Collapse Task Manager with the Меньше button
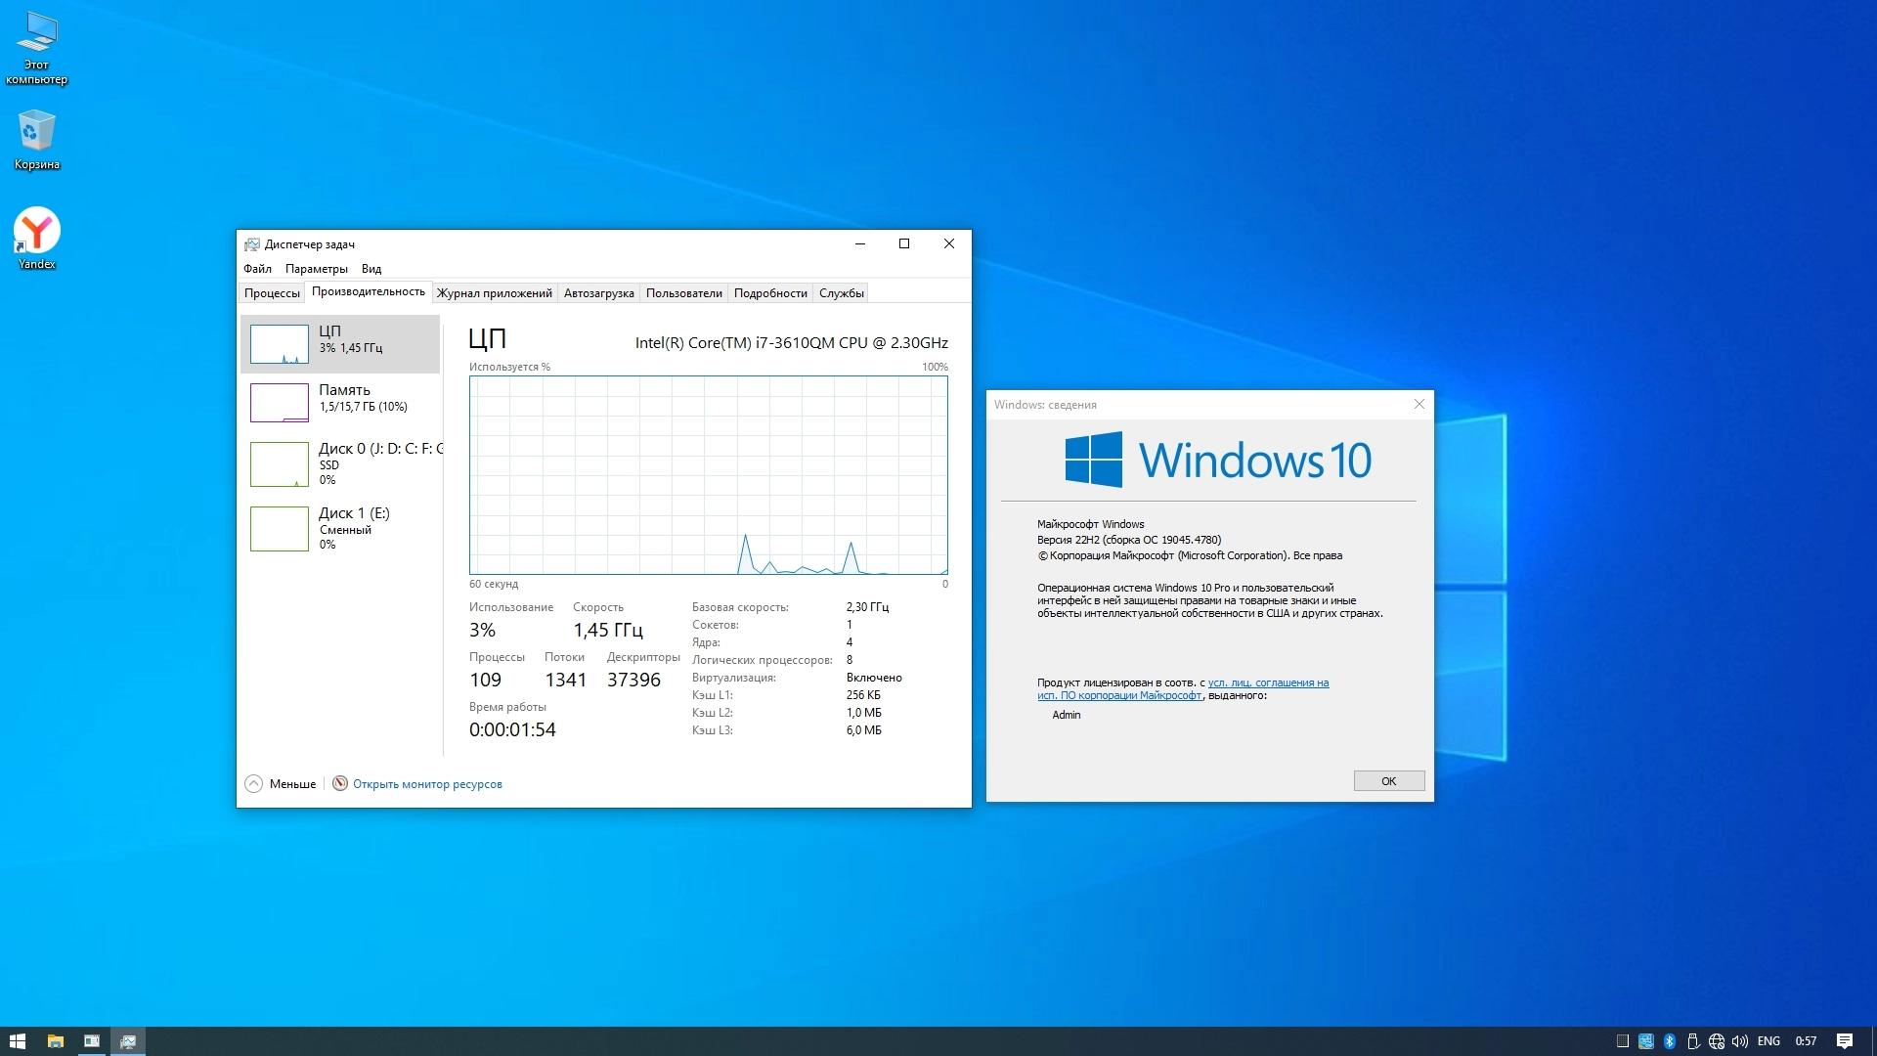The width and height of the screenshot is (1877, 1056). pos(281,784)
